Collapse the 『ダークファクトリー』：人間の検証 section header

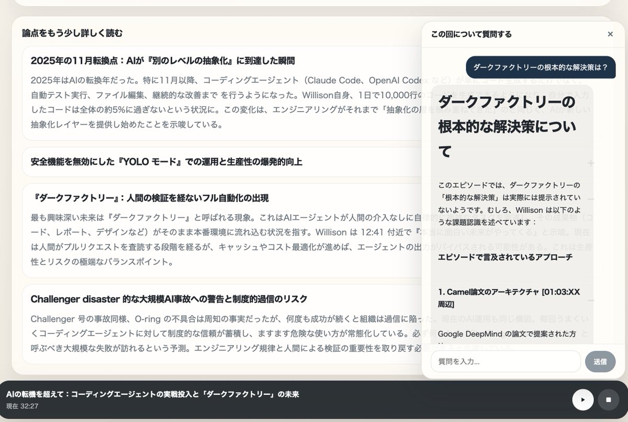[150, 198]
